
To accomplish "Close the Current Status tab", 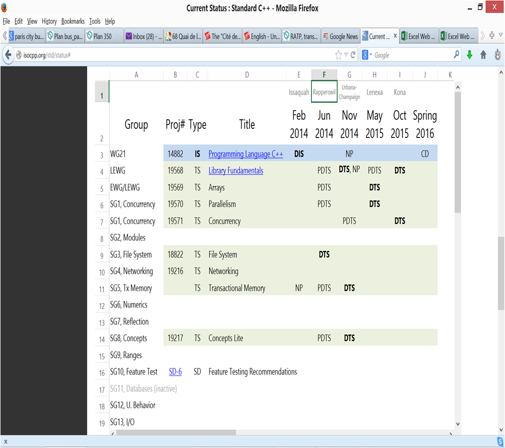I will 395,36.
